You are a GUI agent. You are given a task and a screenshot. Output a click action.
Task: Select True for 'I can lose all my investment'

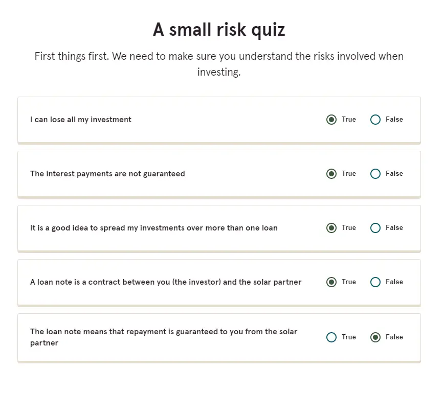(x=331, y=120)
